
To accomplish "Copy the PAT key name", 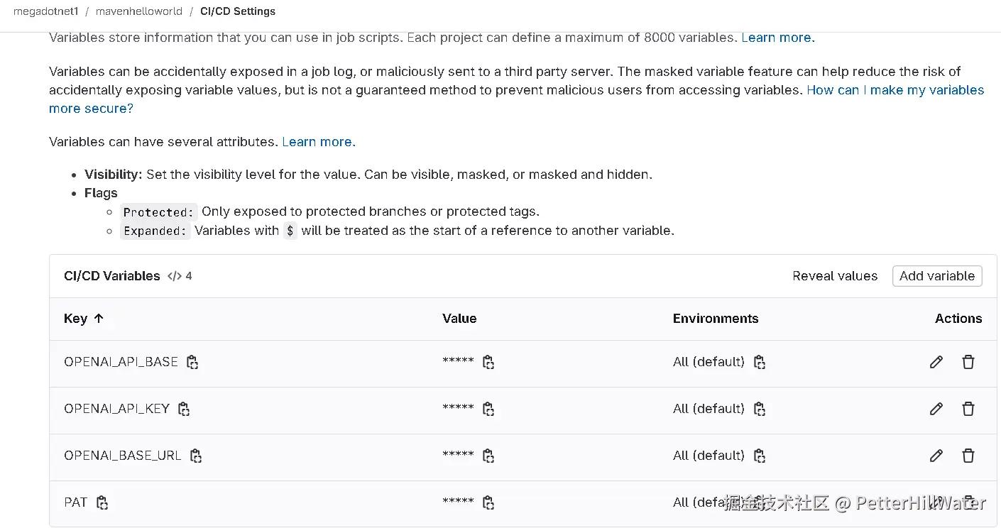I will click(102, 502).
